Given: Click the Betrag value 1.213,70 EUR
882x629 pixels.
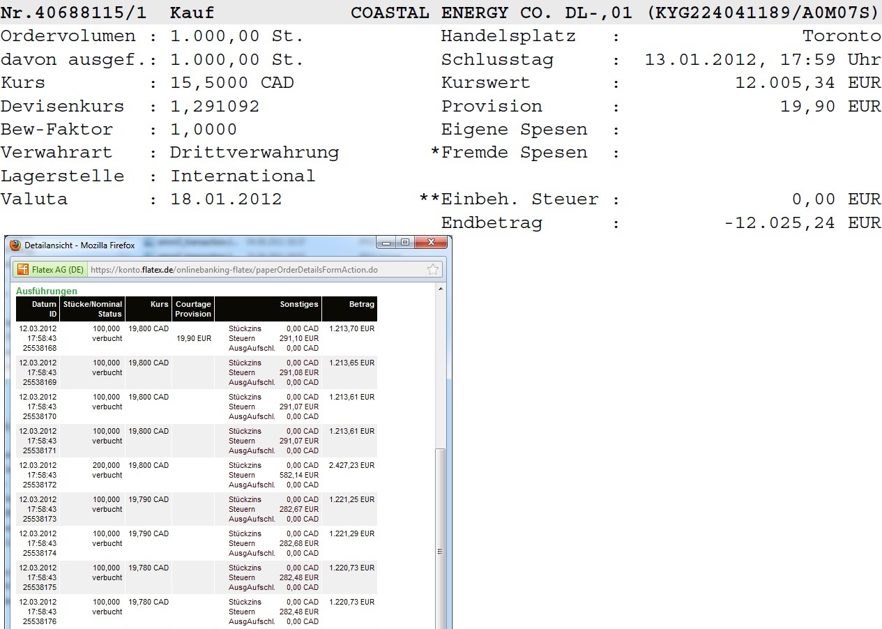Looking at the screenshot, I should pyautogui.click(x=351, y=328).
